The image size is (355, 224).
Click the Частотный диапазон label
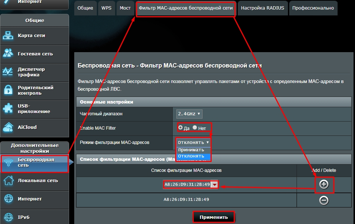[101, 114]
